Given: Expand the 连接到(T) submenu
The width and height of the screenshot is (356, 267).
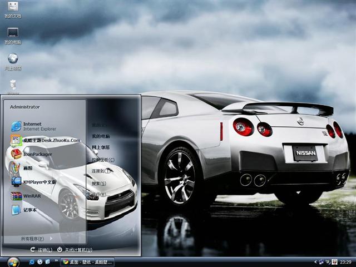Looking at the screenshot, I should tap(102, 171).
